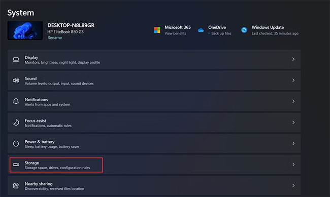Click the Windows Update sync icon
The width and height of the screenshot is (330, 197).
[x=244, y=30]
